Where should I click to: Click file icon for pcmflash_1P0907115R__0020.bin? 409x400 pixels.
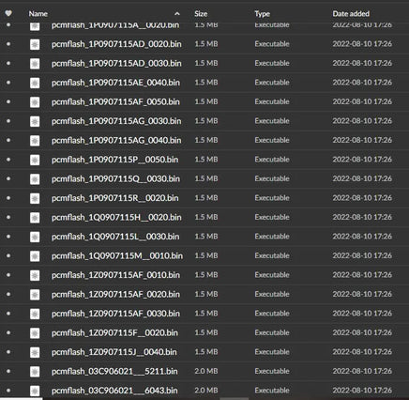[35, 198]
